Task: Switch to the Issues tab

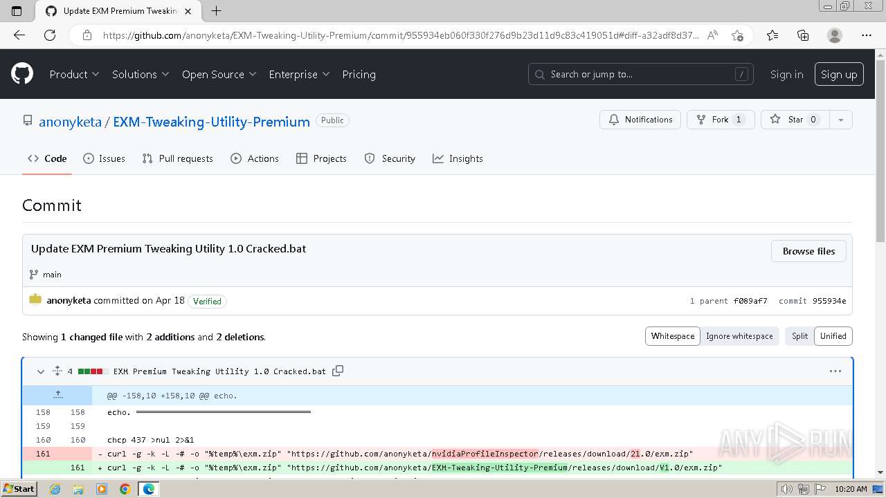Action: pos(104,158)
